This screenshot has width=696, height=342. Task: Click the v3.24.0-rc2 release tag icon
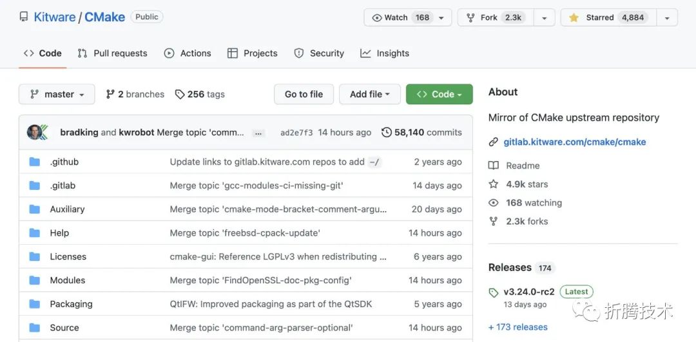[494, 292]
